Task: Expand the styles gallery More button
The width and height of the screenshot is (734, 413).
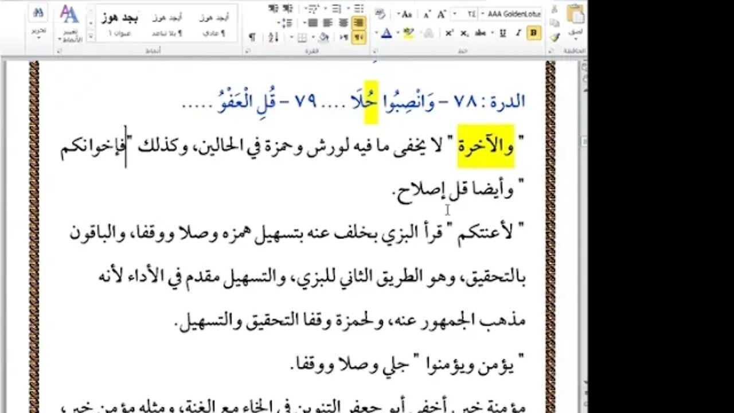Action: click(91, 35)
